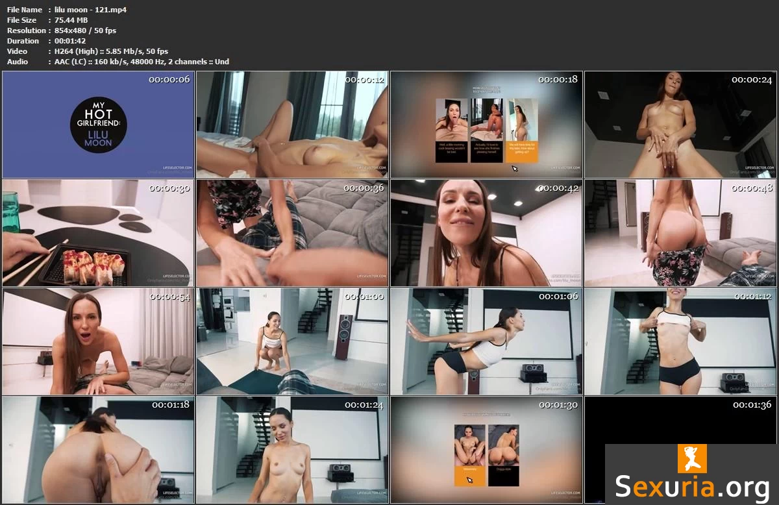Open the thumbnail stamped 00:00:48
The image size is (779, 505).
click(x=680, y=233)
